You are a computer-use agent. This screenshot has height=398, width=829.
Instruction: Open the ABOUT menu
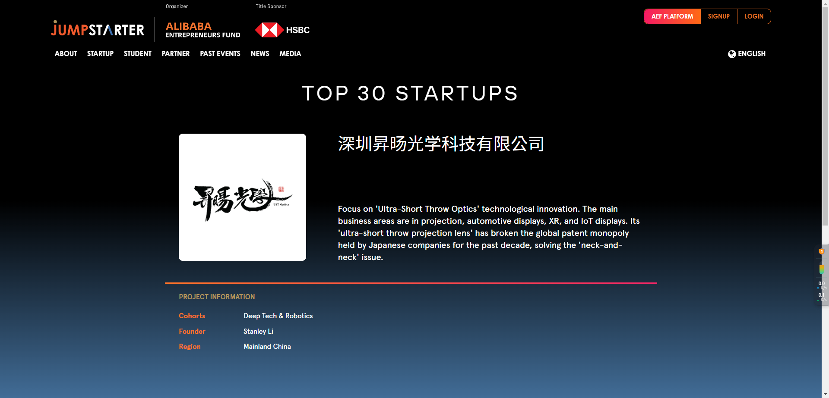66,53
